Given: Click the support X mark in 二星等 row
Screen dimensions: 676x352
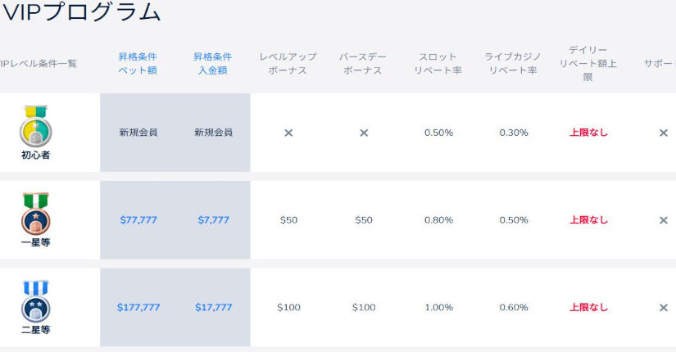Looking at the screenshot, I should [x=664, y=308].
